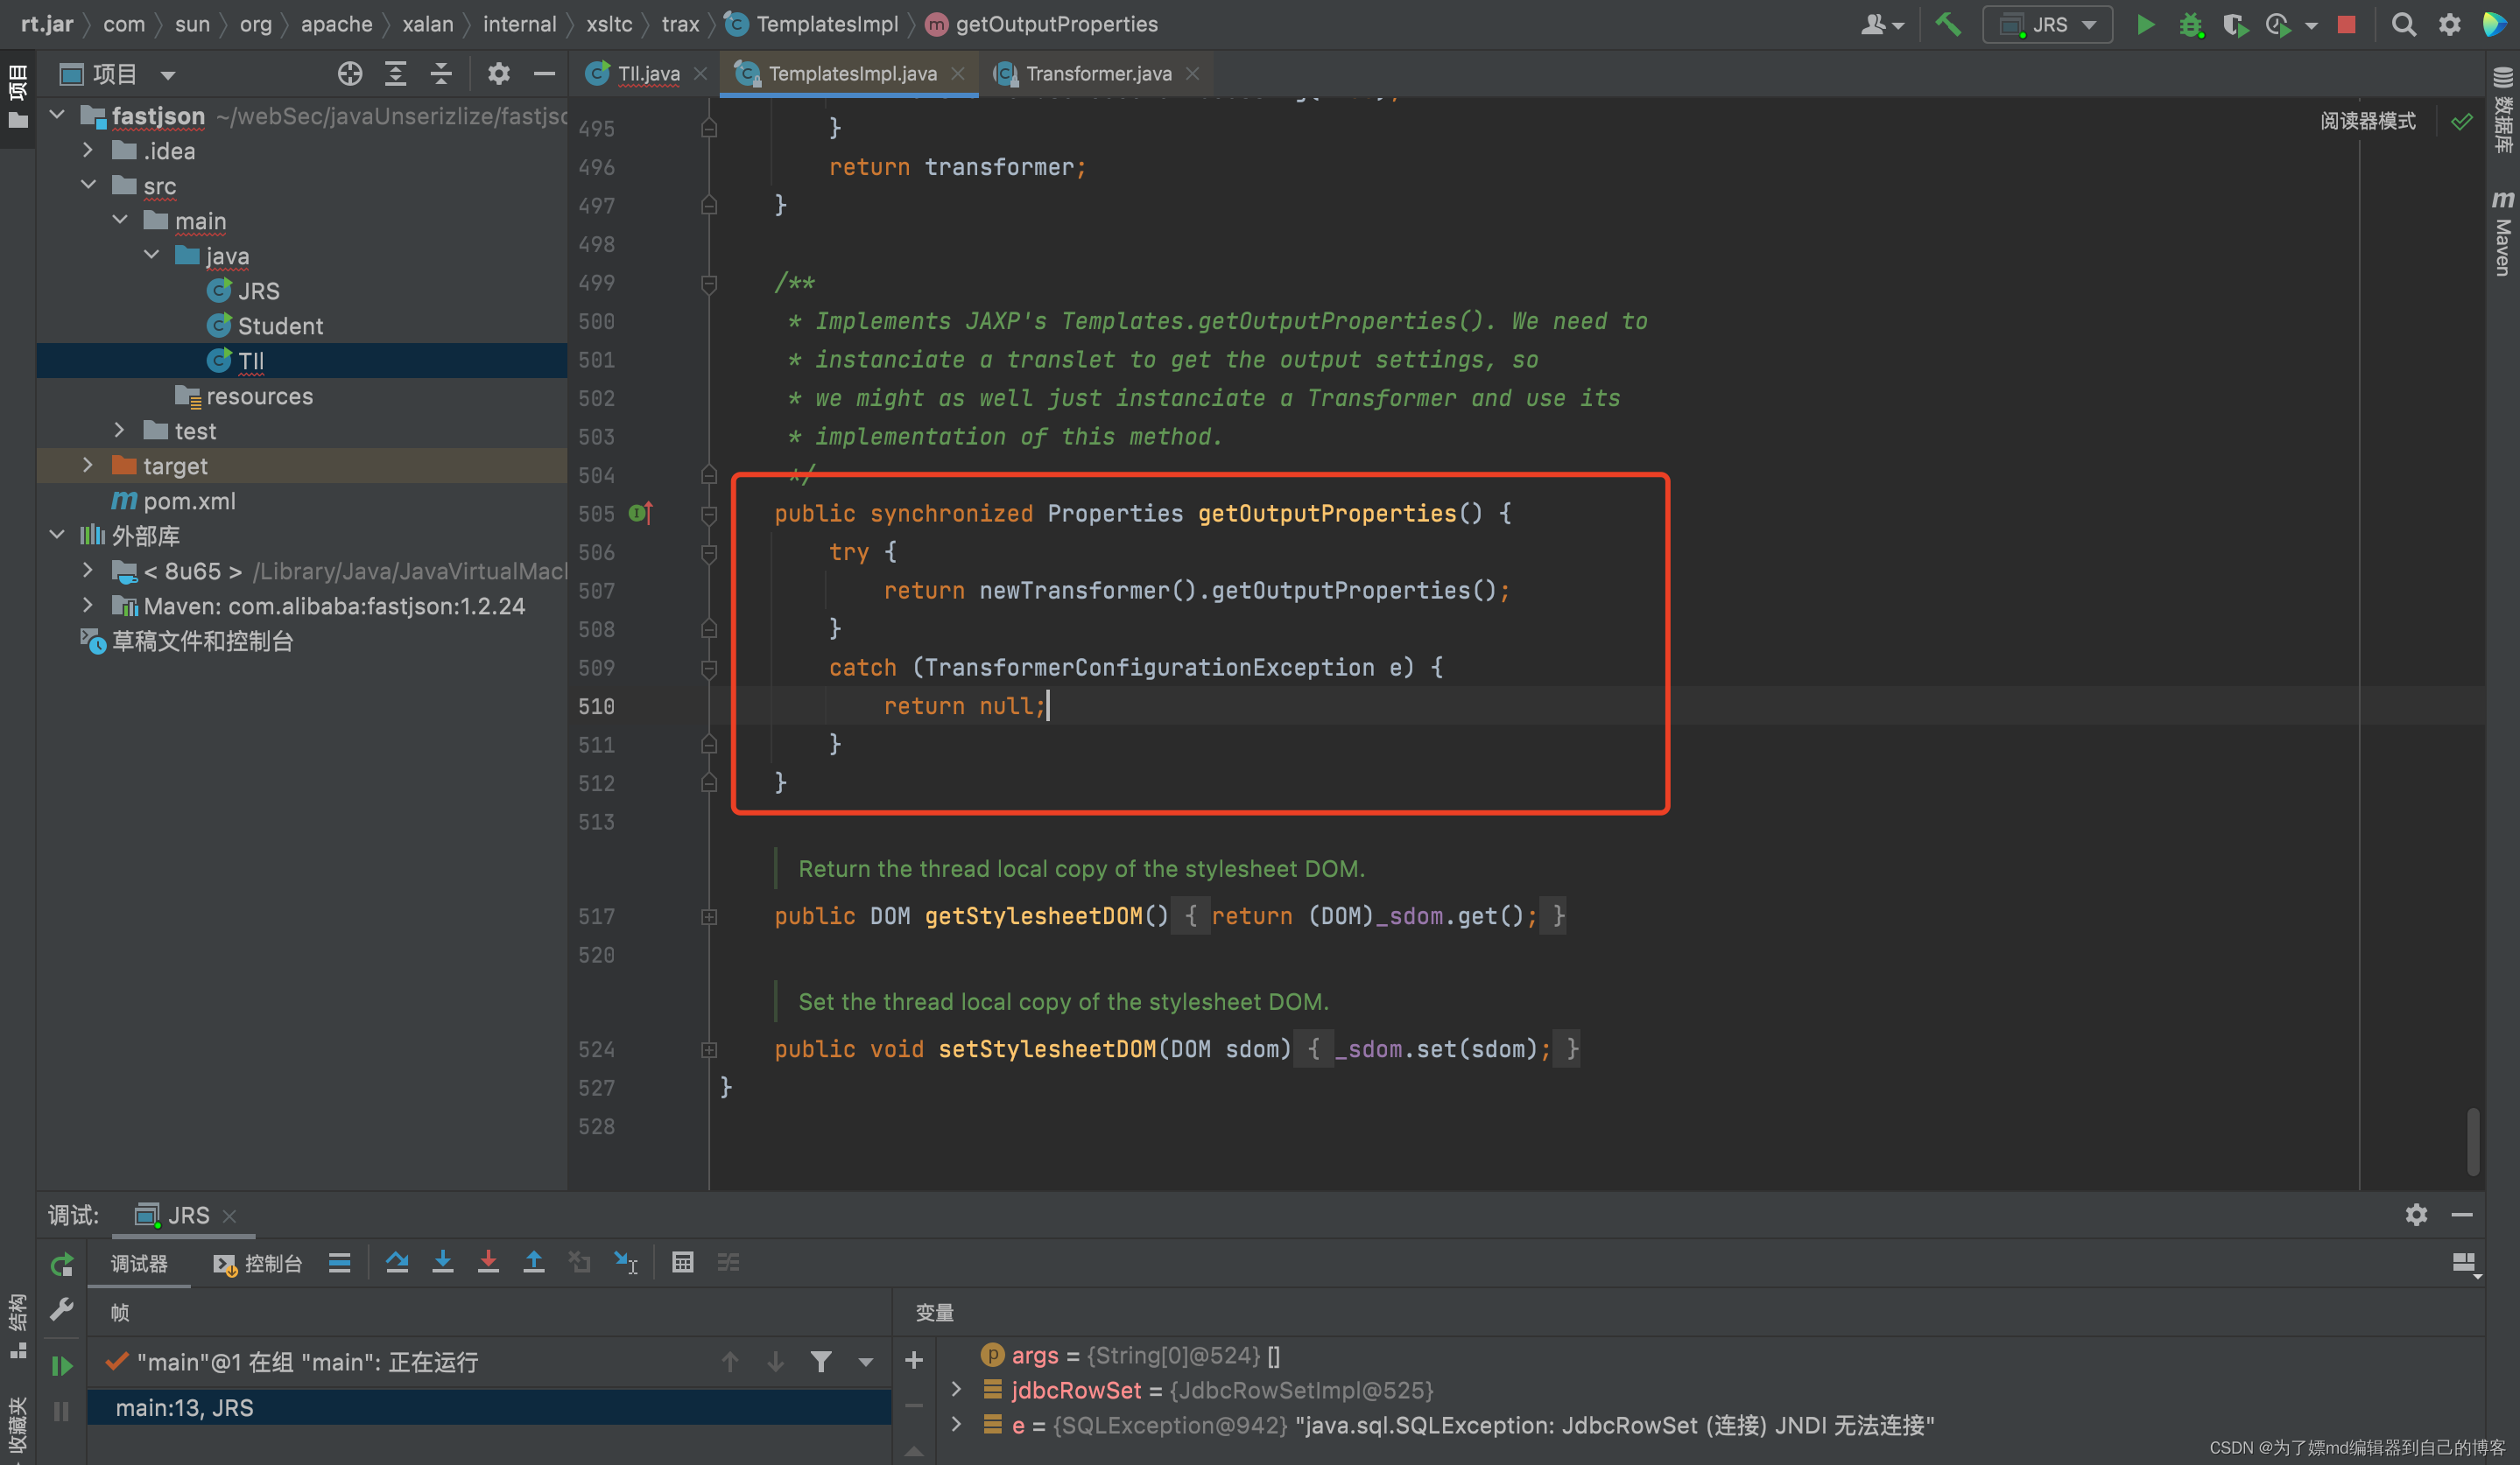
Task: Collapse all in project tree
Action: 441,73
